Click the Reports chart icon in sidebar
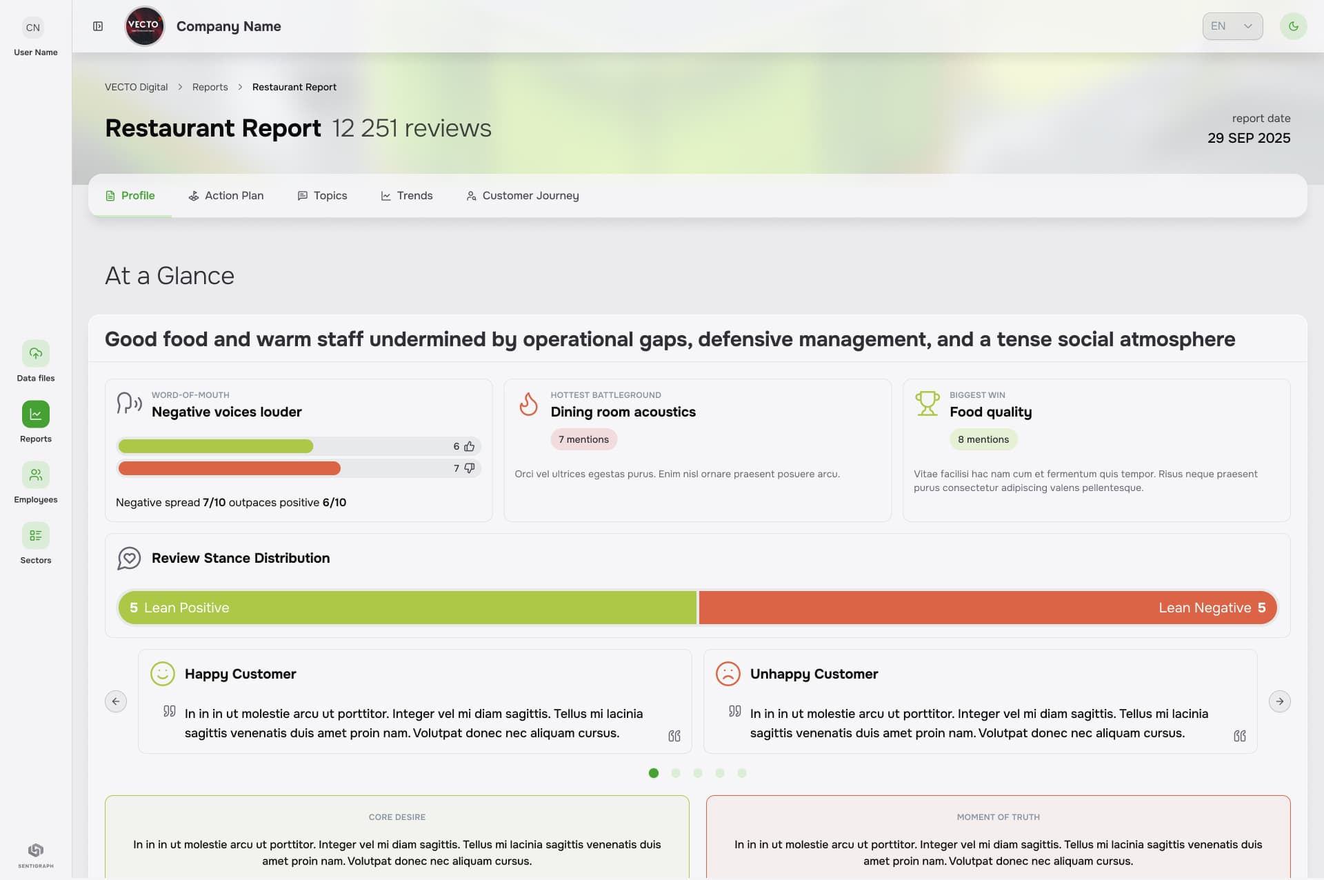The width and height of the screenshot is (1324, 880). 35,414
